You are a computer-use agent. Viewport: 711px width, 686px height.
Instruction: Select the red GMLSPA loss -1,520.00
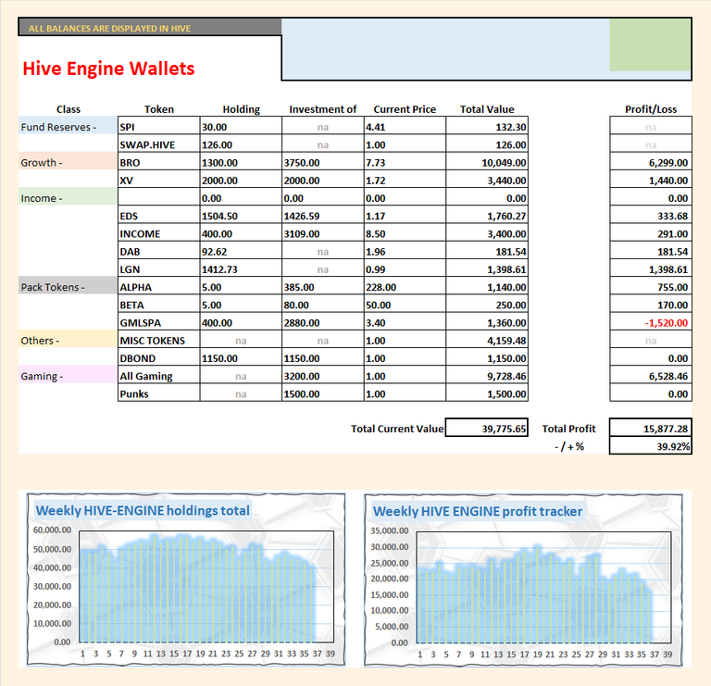pos(651,323)
